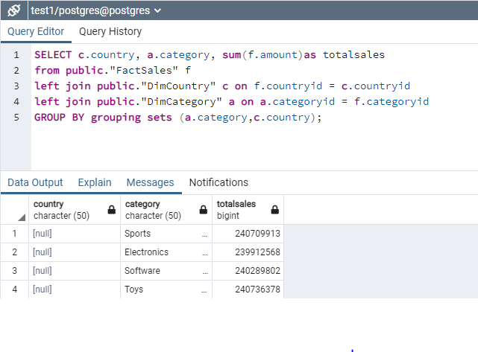The width and height of the screenshot is (478, 352).
Task: Click editor line number 3
Action: click(x=16, y=86)
